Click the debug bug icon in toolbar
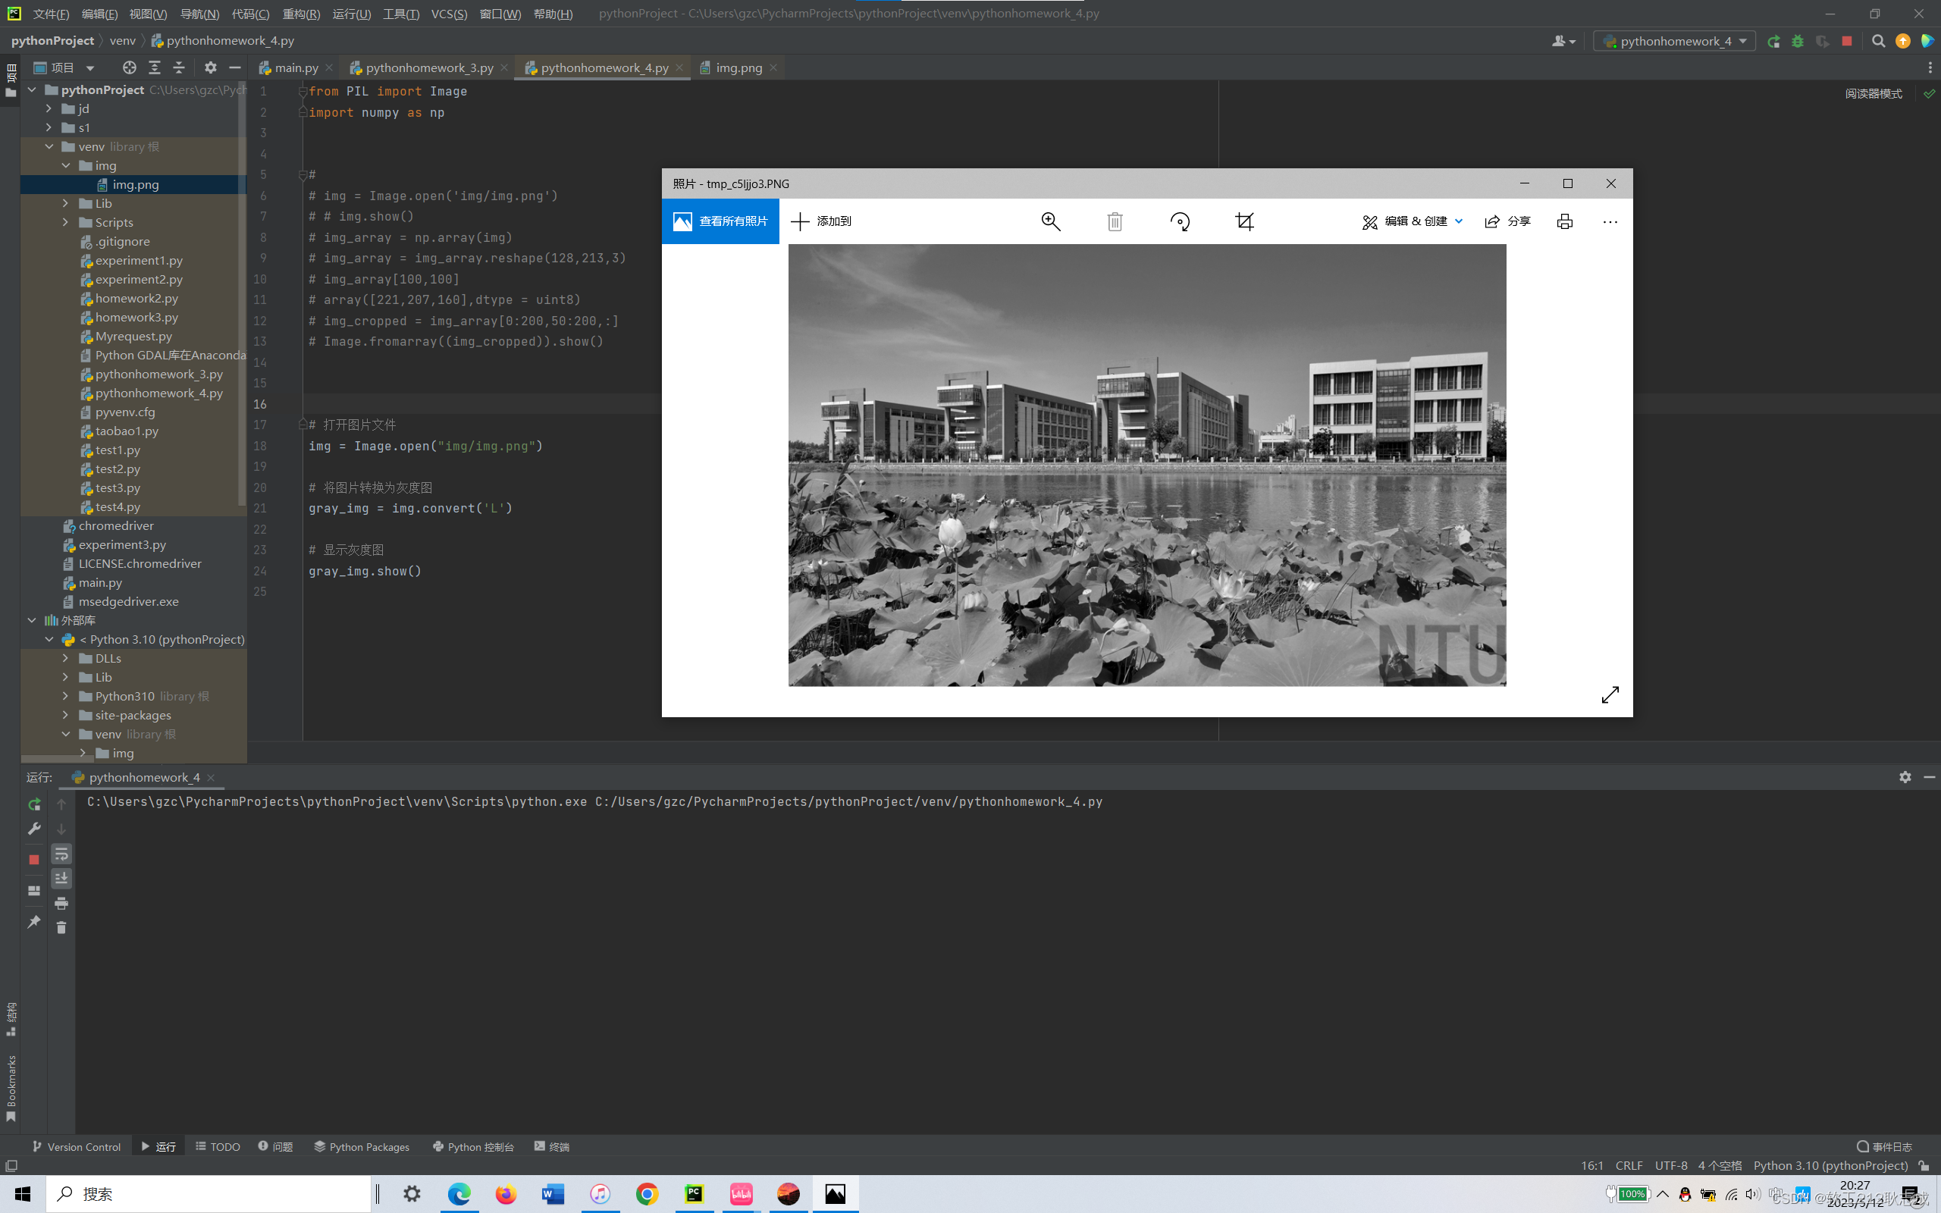 [1798, 41]
